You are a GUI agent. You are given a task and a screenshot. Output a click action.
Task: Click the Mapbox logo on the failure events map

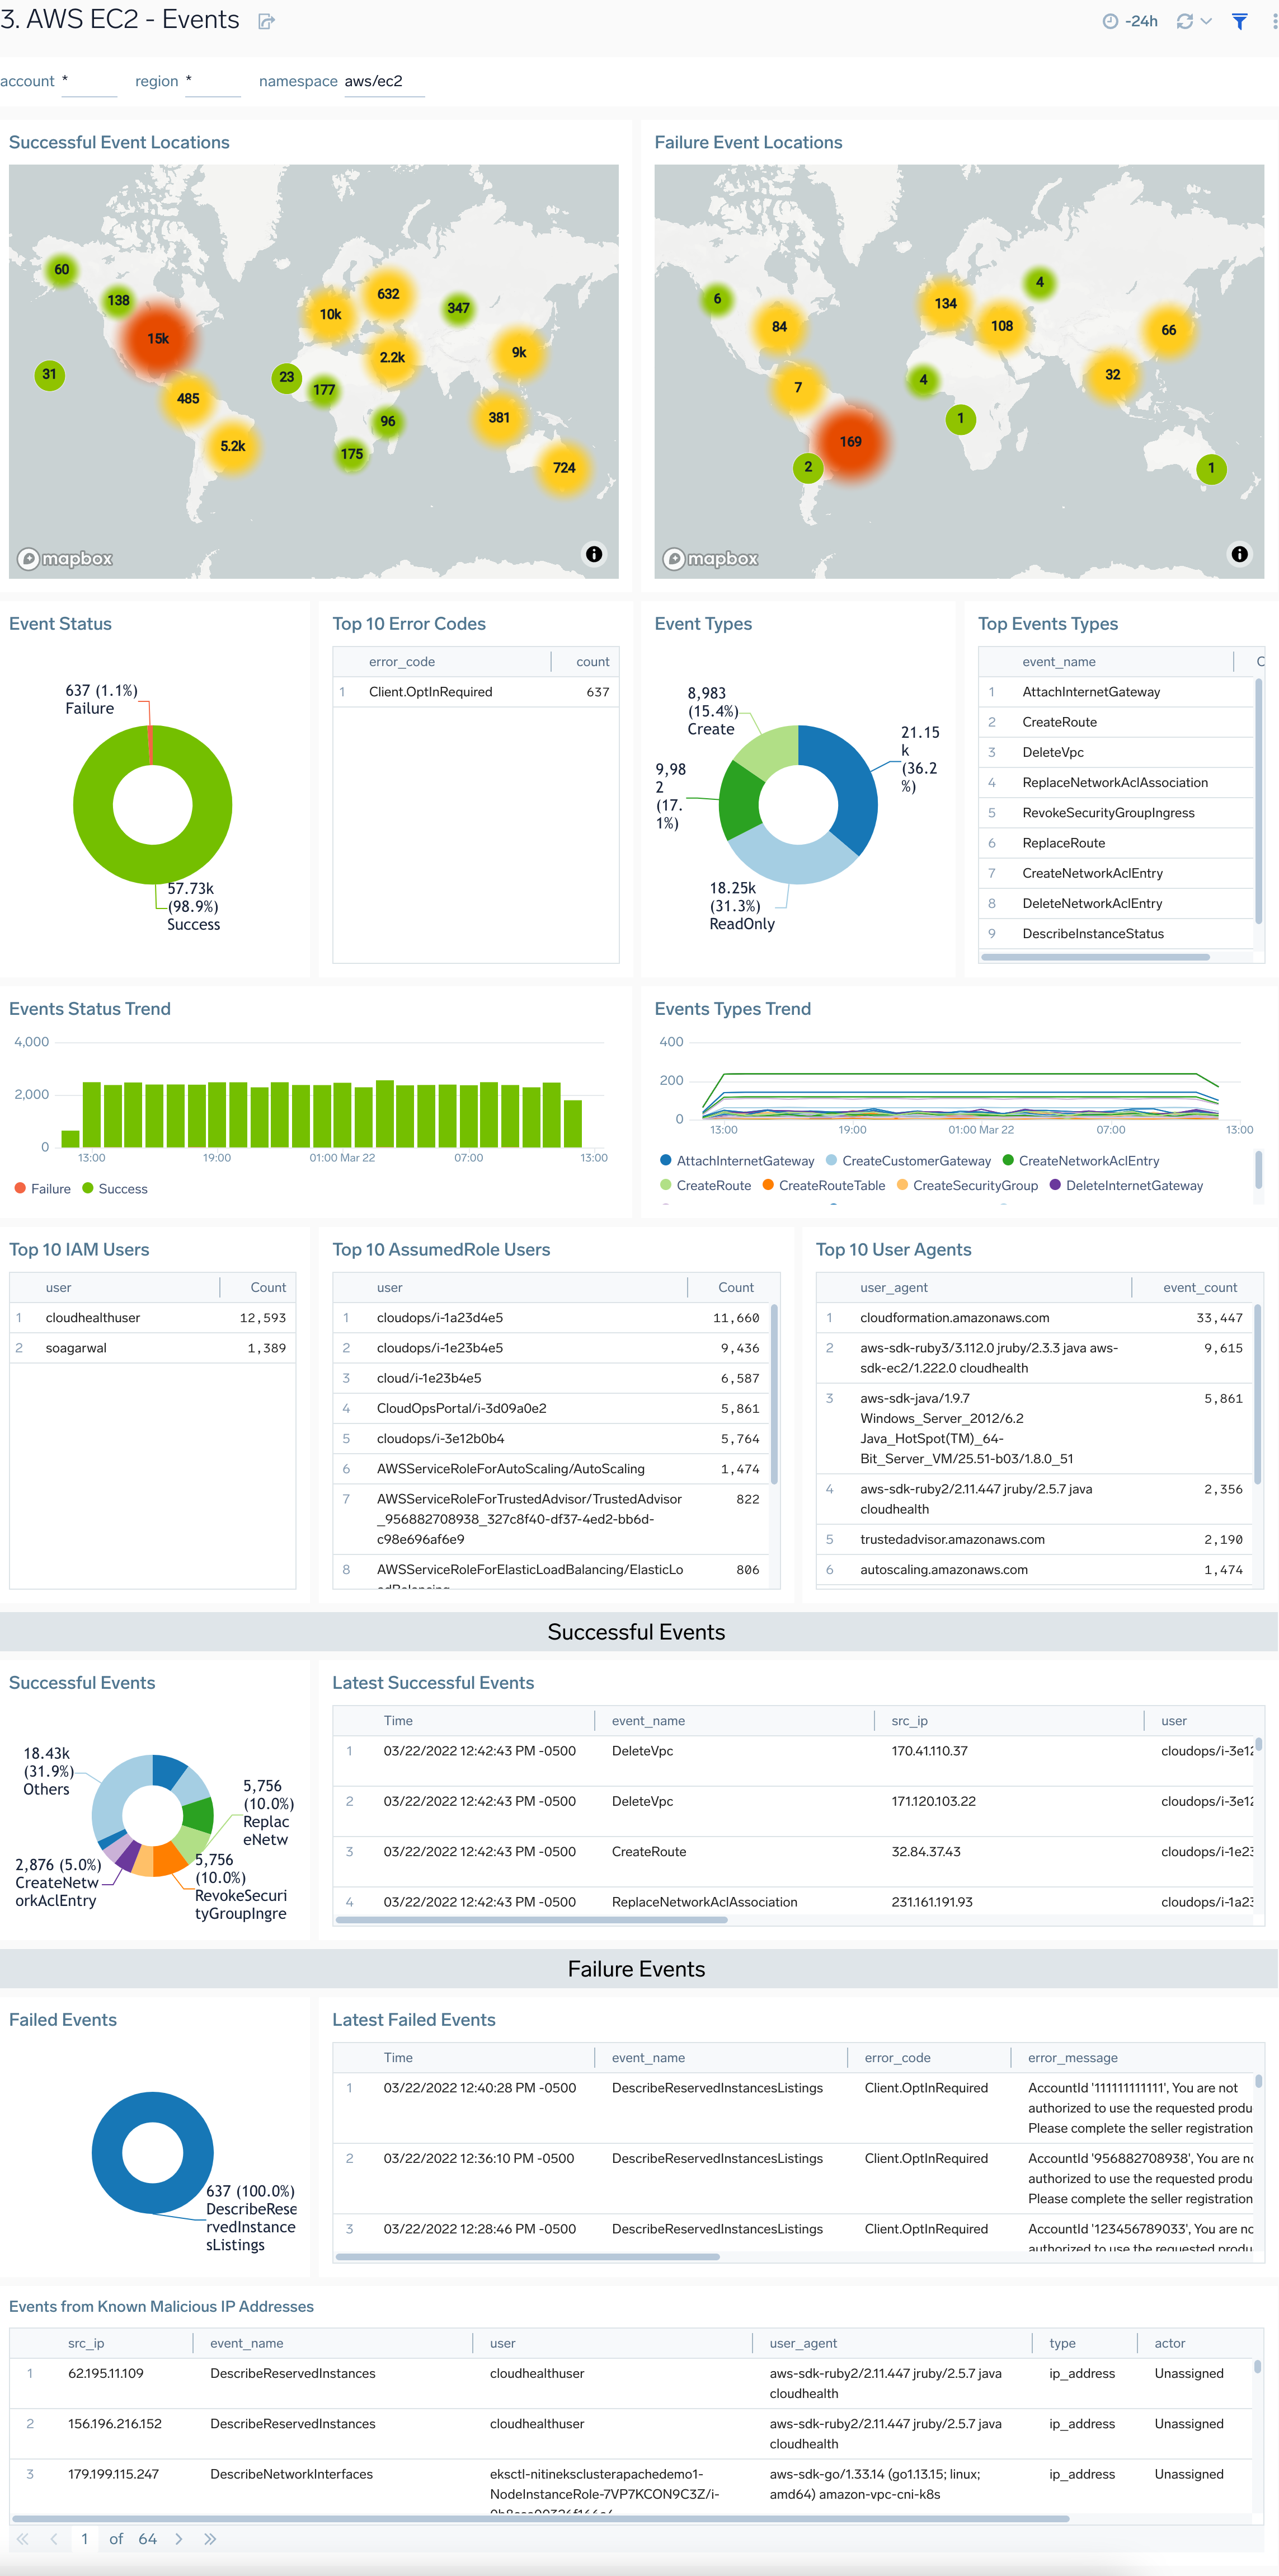pos(713,559)
